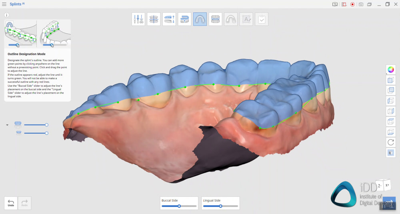Click the active splint outline step icon

pyautogui.click(x=200, y=19)
